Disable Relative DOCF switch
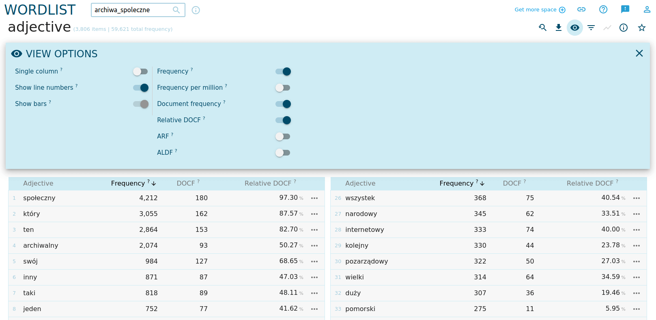This screenshot has height=320, width=656. 283,120
